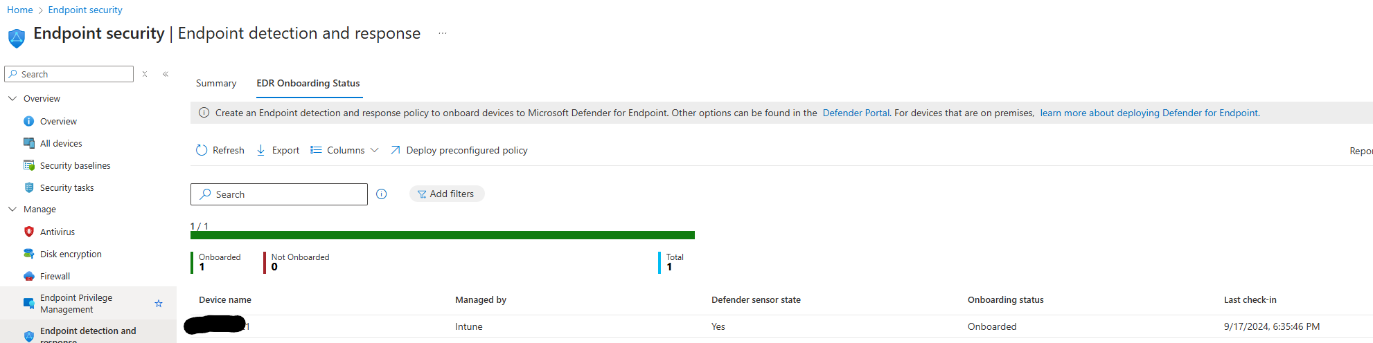Click the Not Onboarded count indicator

pos(297,262)
